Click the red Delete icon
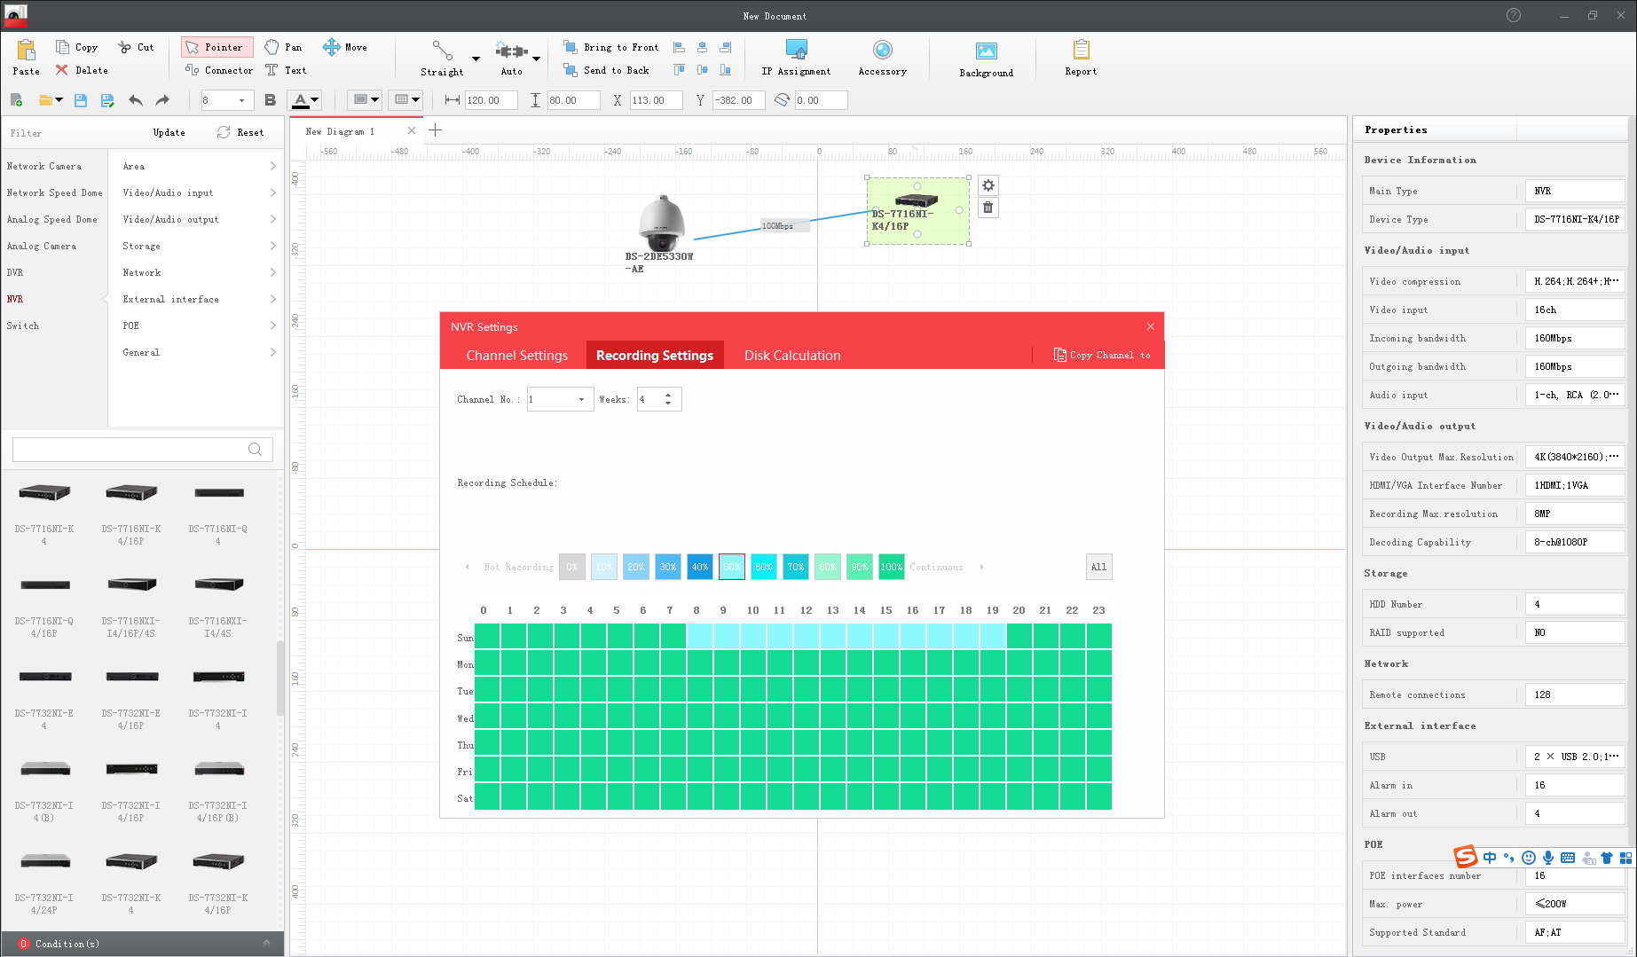The height and width of the screenshot is (957, 1637). point(61,70)
